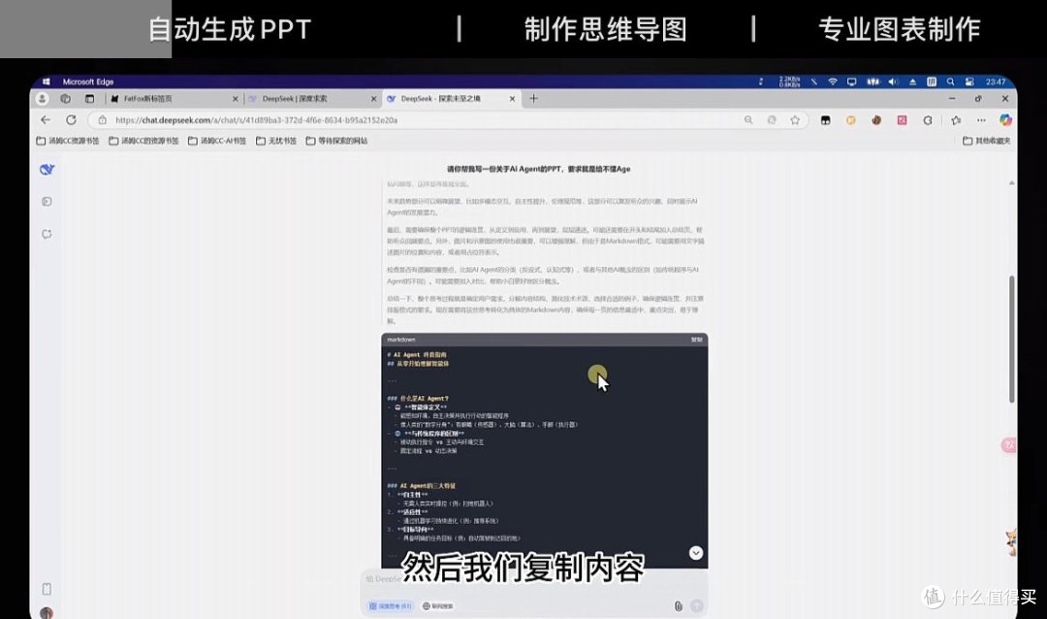This screenshot has height=619, width=1047.
Task: Copy the markdown code block contents
Action: (x=696, y=340)
